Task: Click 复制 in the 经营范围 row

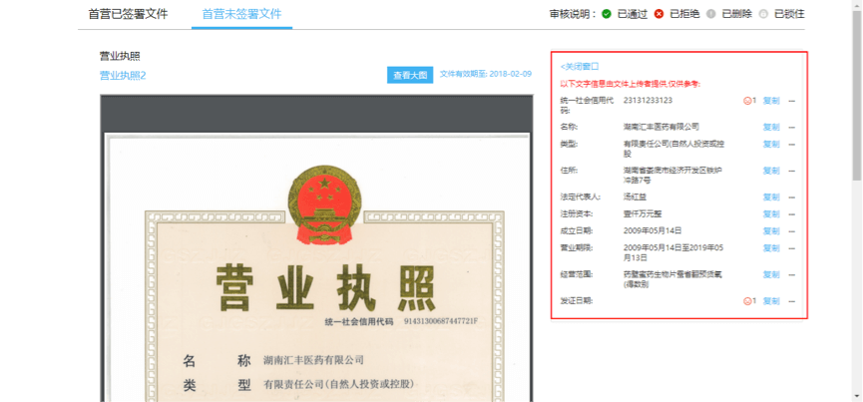Action: (x=771, y=274)
